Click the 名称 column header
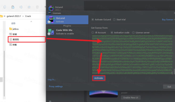175x102 pixels. tap(13, 23)
